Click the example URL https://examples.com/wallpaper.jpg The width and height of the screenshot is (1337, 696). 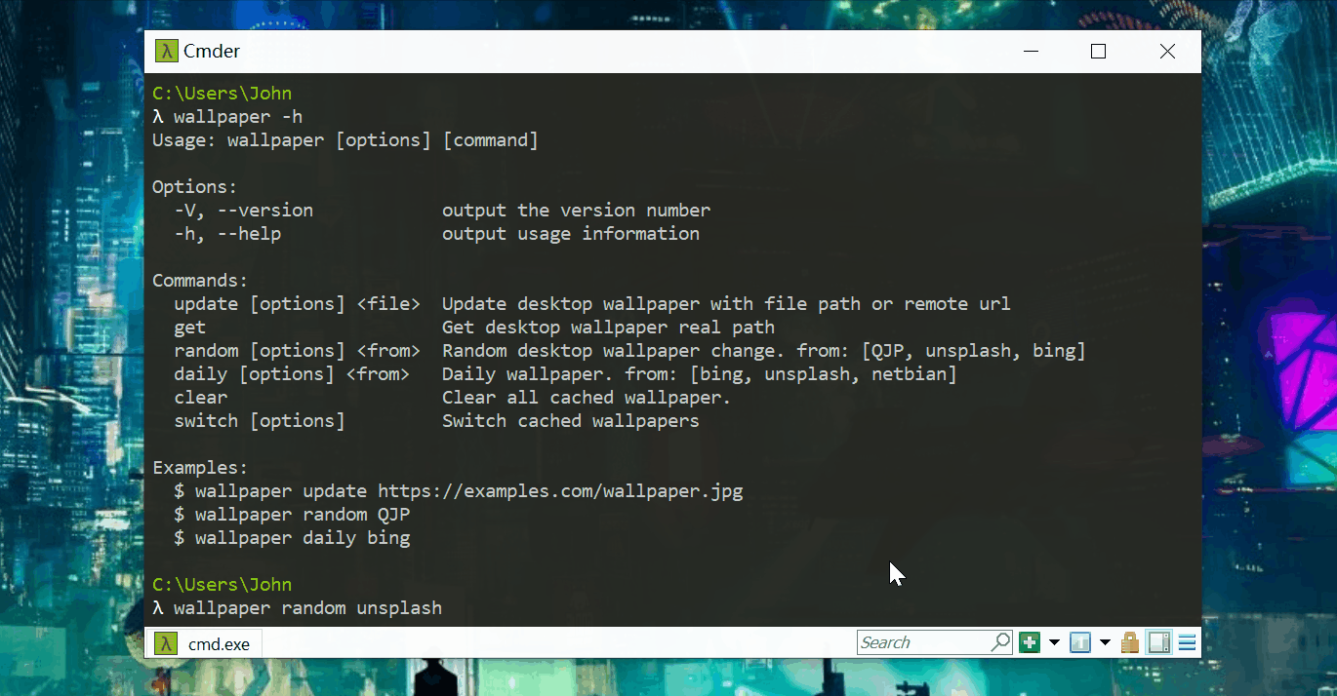[x=561, y=490]
